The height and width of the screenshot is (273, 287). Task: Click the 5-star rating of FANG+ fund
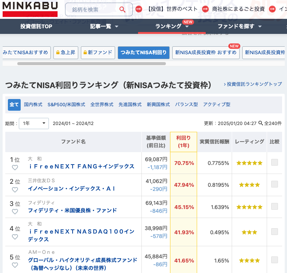point(249,163)
